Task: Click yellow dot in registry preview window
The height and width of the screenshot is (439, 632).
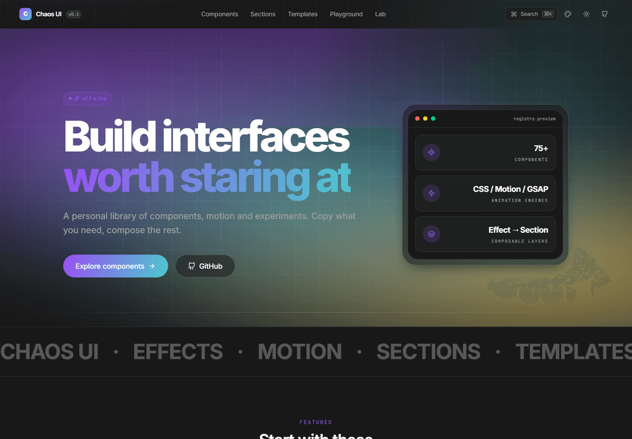Action: click(425, 119)
